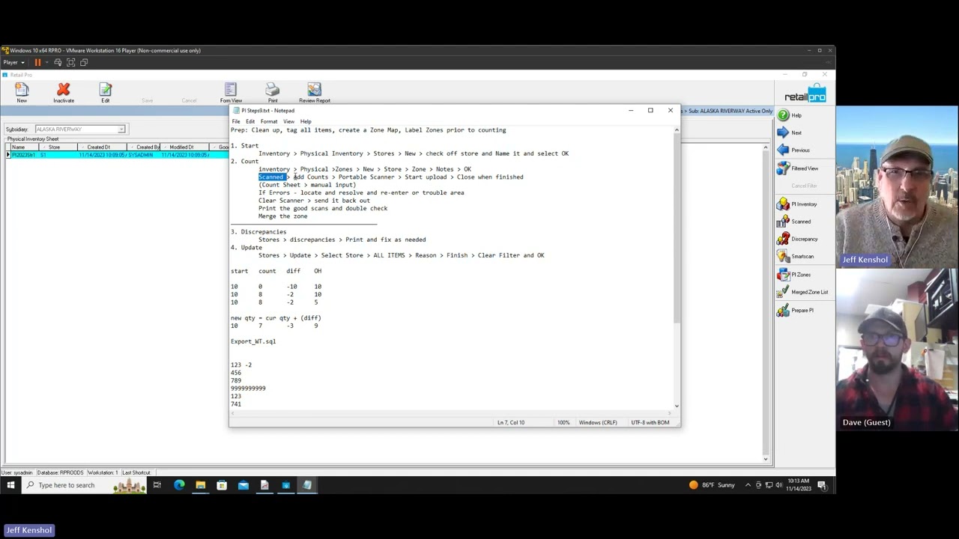The width and height of the screenshot is (959, 539).
Task: Open Form View in Retail Pro
Action: 231,93
